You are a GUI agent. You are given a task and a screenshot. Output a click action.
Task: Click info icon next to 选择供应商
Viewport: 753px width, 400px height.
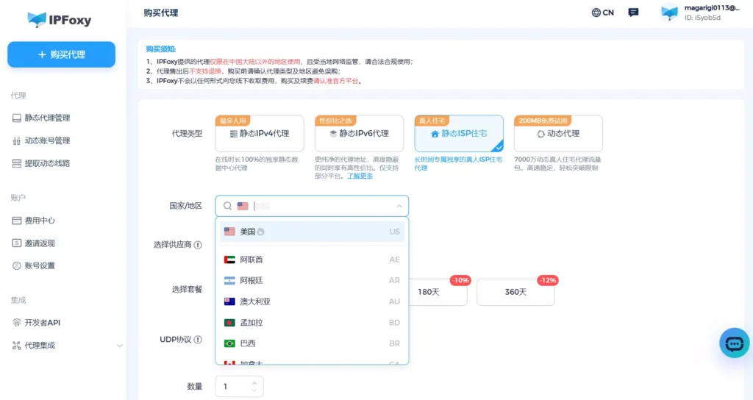198,245
